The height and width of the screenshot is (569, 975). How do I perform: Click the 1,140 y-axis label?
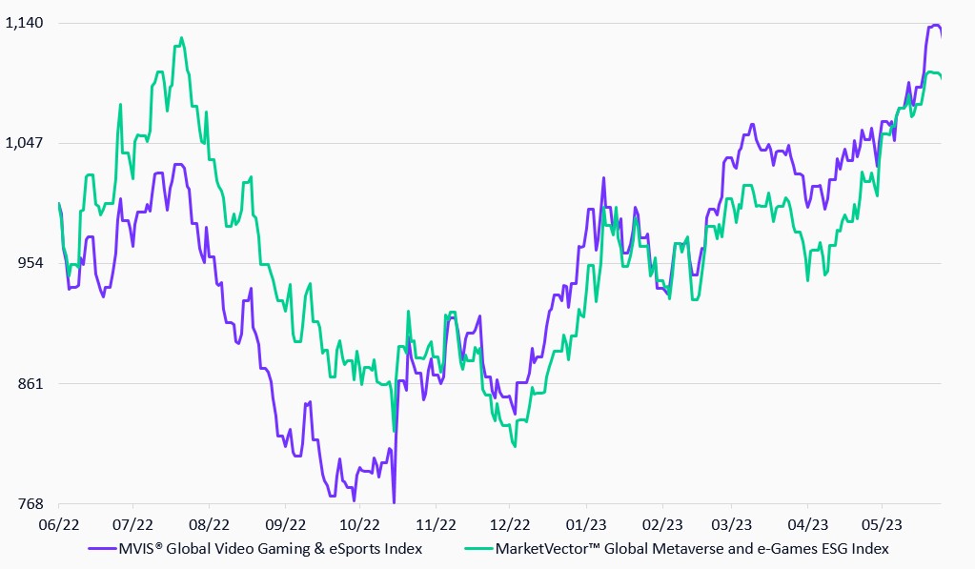point(25,23)
